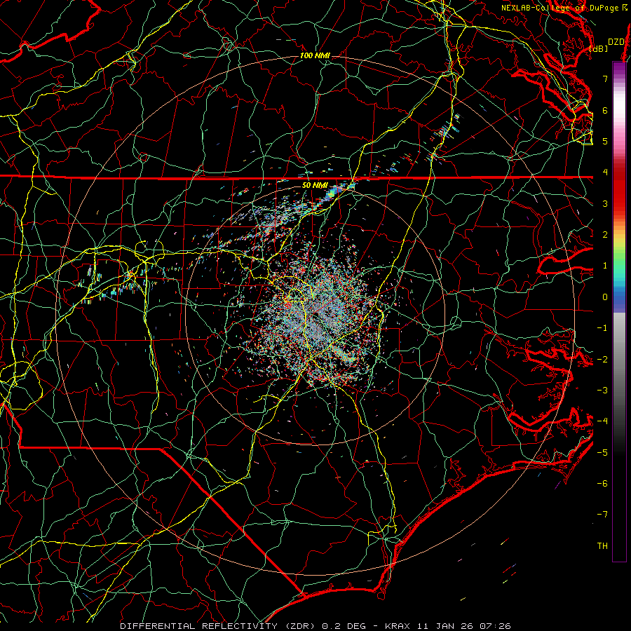Click the positive "3" scale value
The width and height of the screenshot is (631, 631).
[x=605, y=203]
